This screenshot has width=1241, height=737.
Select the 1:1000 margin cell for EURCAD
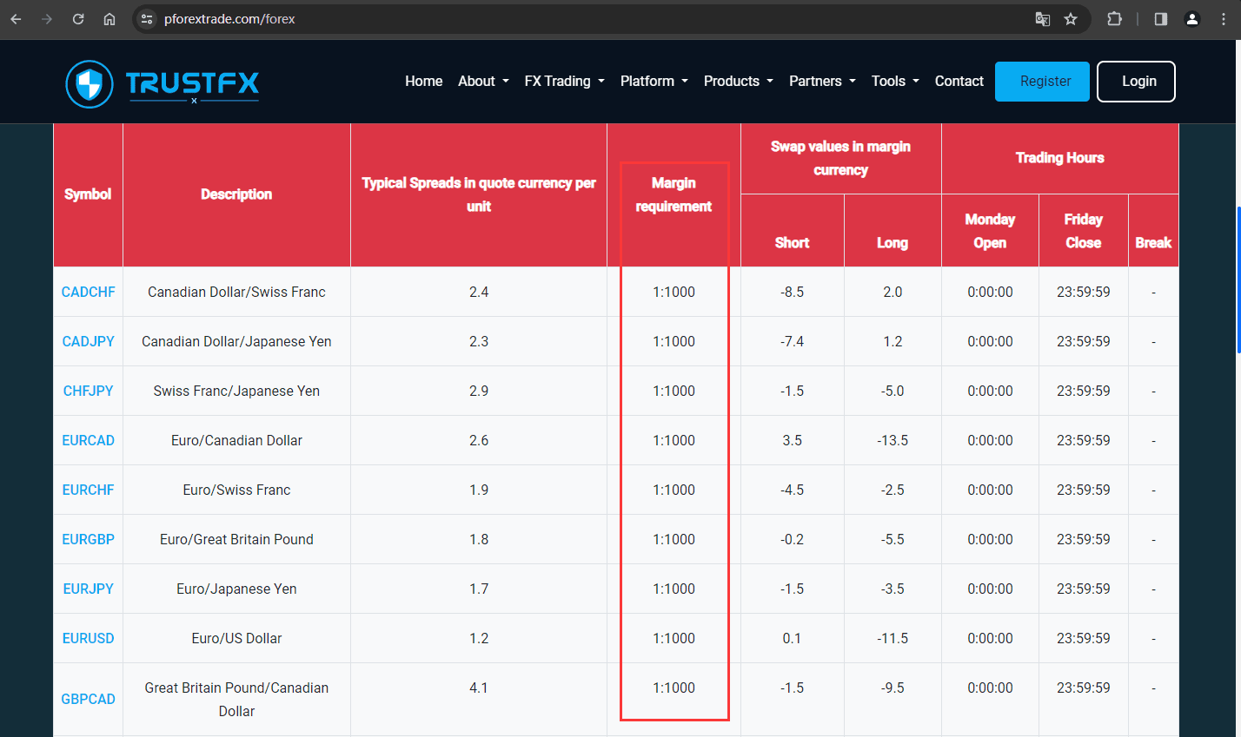[x=674, y=440]
